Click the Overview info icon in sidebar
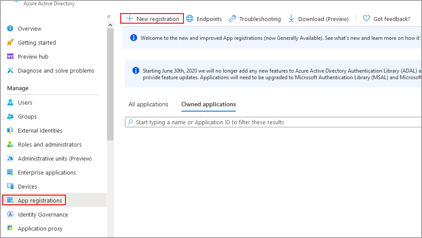 click(x=10, y=28)
